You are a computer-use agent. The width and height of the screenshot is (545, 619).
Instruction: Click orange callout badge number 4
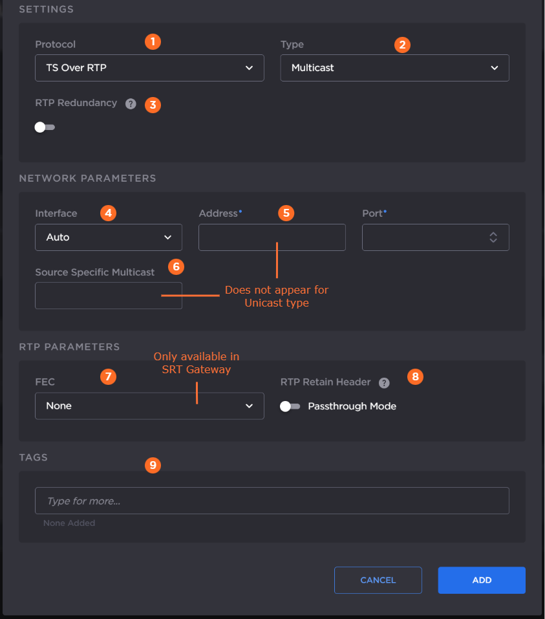click(x=110, y=213)
